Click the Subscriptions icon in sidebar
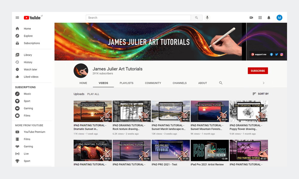 click(17, 43)
